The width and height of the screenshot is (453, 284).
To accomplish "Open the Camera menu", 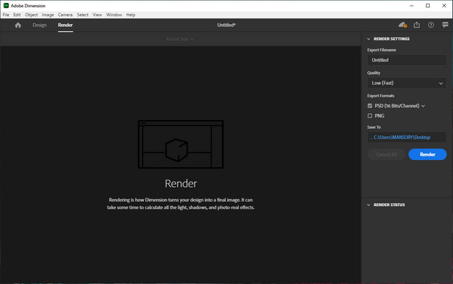I will pos(65,14).
